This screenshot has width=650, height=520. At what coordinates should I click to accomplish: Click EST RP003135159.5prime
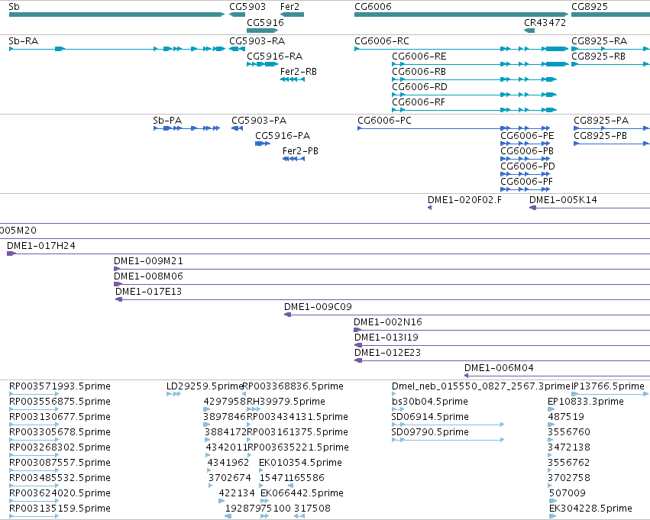coord(60,509)
